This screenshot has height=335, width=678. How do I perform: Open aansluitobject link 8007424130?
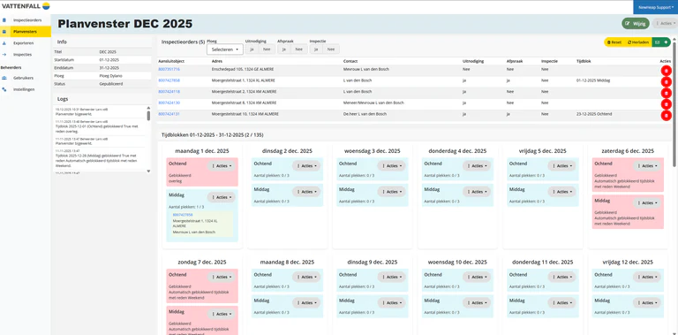tap(169, 103)
